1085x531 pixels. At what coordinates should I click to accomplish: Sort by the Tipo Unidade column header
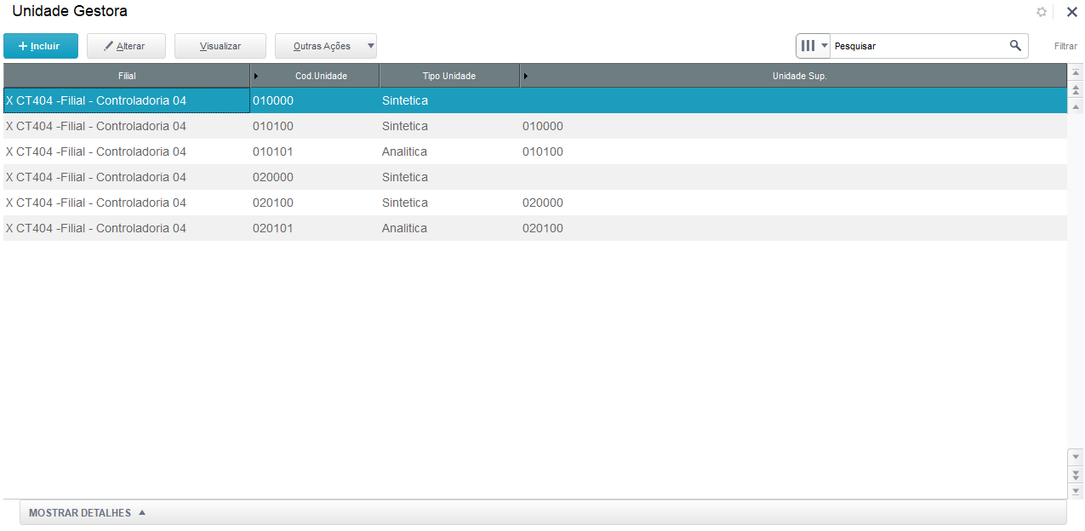(449, 76)
